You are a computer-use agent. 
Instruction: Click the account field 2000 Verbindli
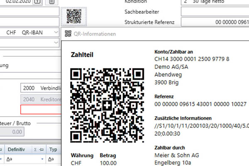coord(41,88)
